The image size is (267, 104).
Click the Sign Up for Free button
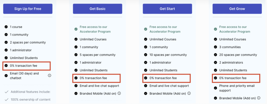coord(28,9)
